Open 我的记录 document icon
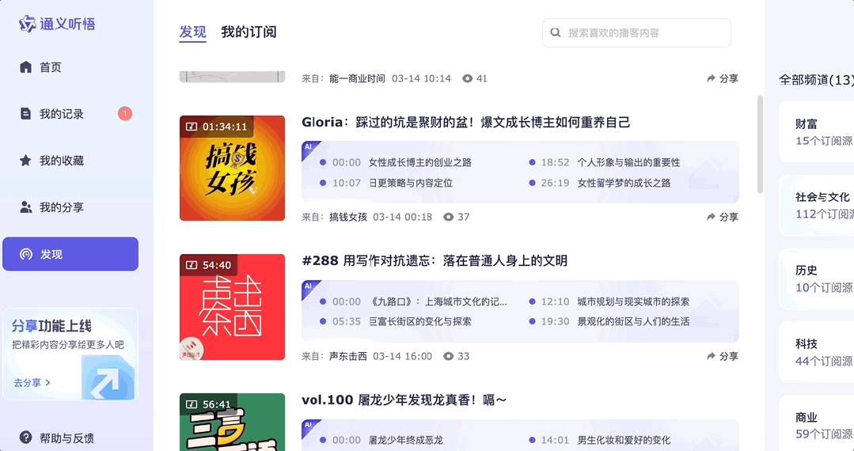This screenshot has width=854, height=451. coord(25,114)
